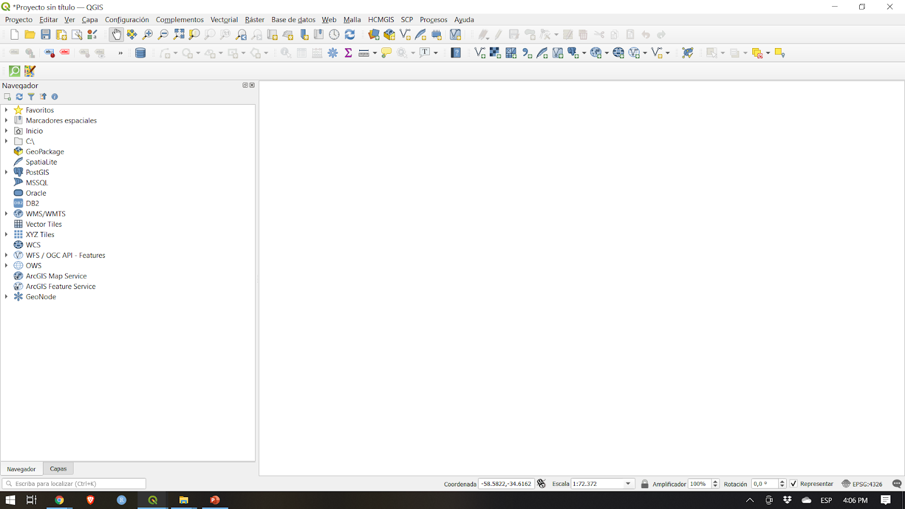Image resolution: width=905 pixels, height=509 pixels.
Task: Open the Escala scale dropdown
Action: click(x=628, y=484)
